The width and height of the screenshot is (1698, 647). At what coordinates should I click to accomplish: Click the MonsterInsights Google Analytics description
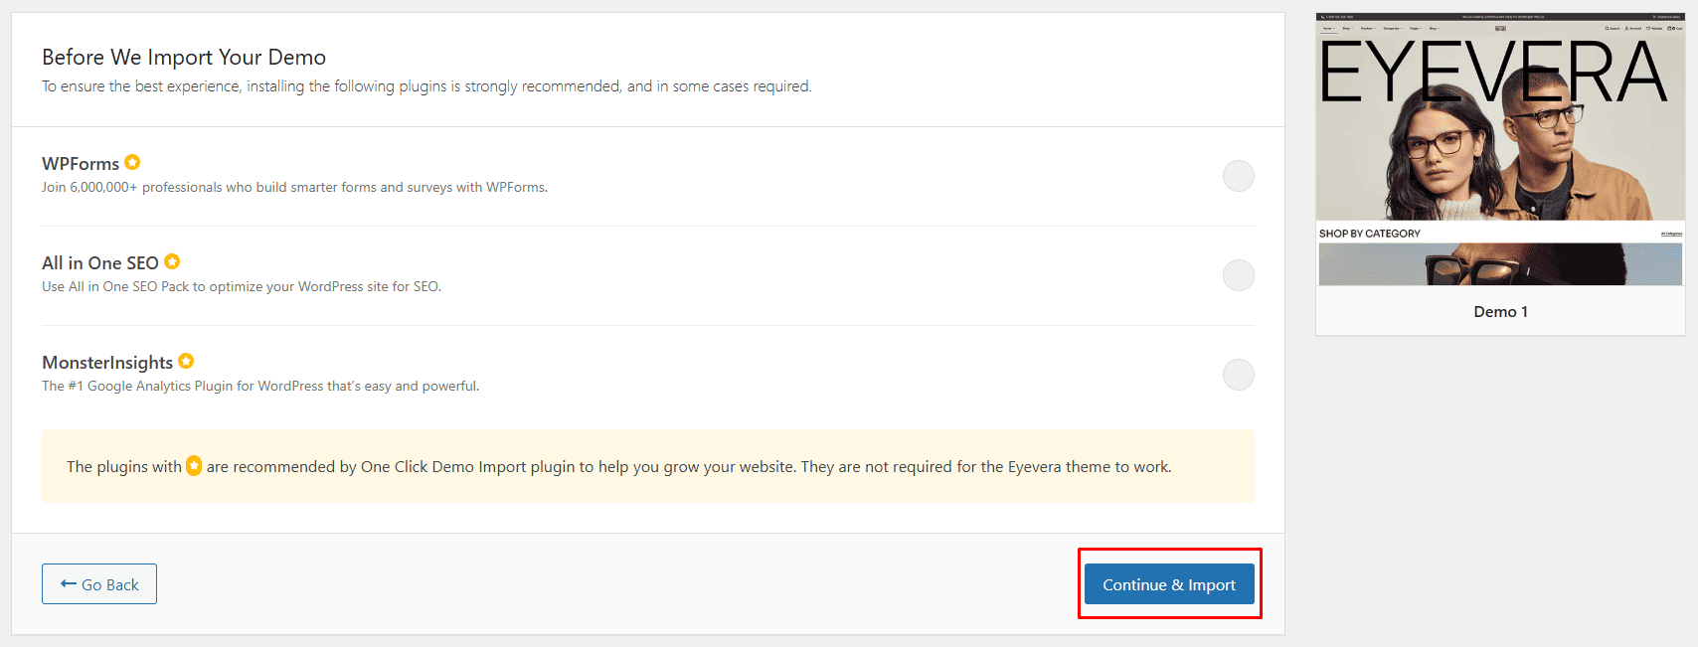pyautogui.click(x=260, y=386)
